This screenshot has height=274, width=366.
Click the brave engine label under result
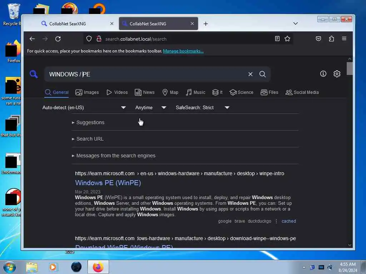click(x=240, y=221)
